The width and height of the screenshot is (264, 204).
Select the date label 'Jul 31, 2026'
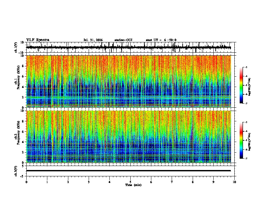point(93,40)
